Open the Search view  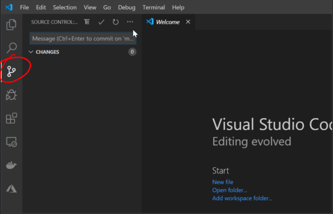click(x=11, y=48)
